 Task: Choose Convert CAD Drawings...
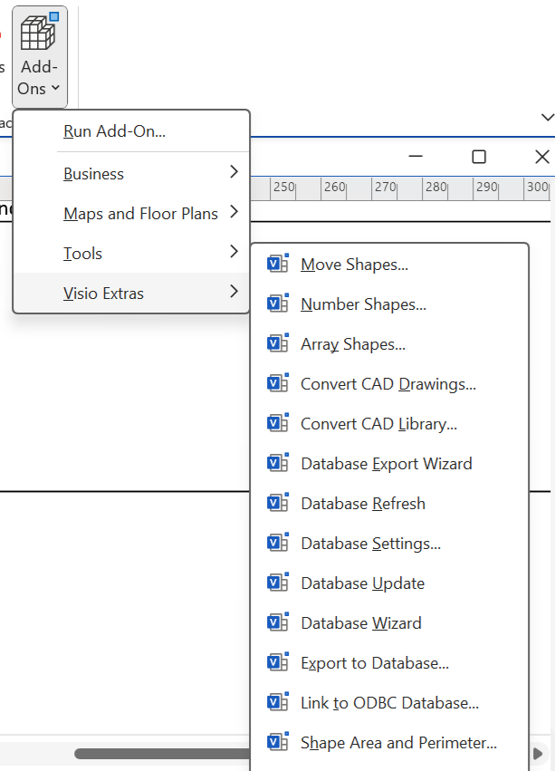[390, 384]
